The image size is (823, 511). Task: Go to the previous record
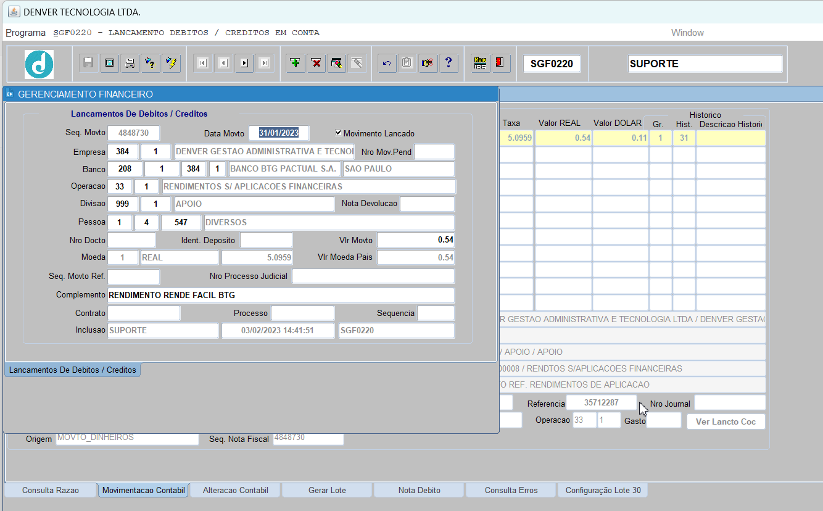(223, 63)
